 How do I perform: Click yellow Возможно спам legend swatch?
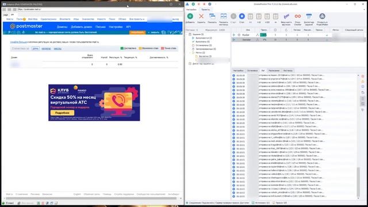pos(140,48)
